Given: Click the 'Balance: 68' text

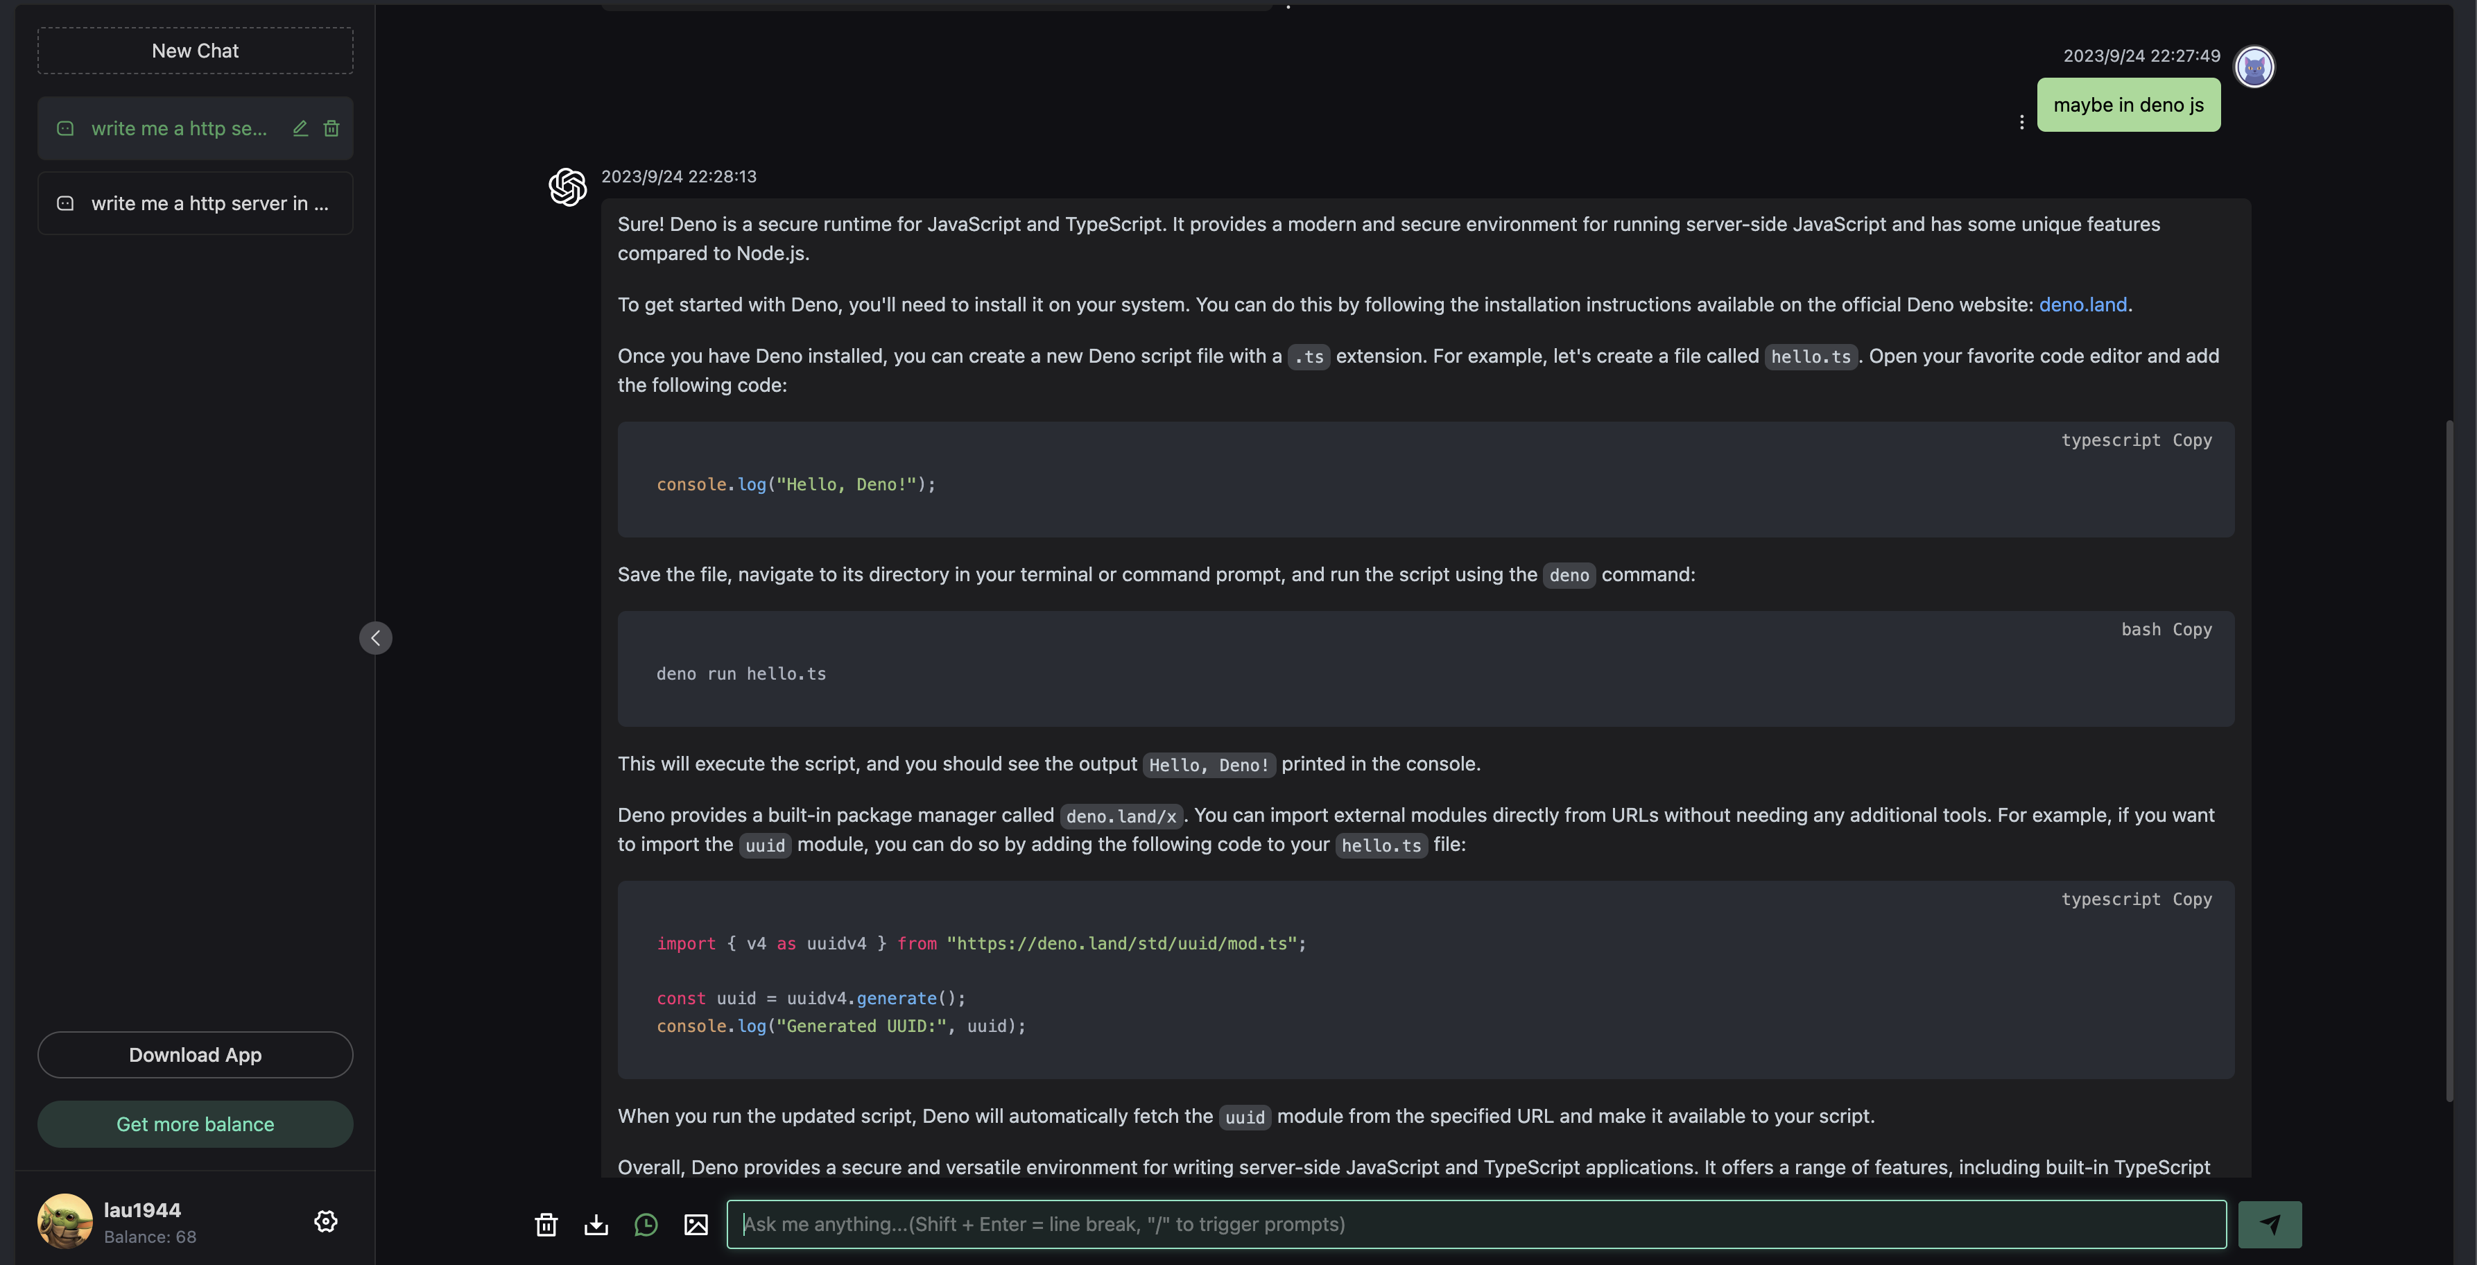Looking at the screenshot, I should coord(150,1237).
